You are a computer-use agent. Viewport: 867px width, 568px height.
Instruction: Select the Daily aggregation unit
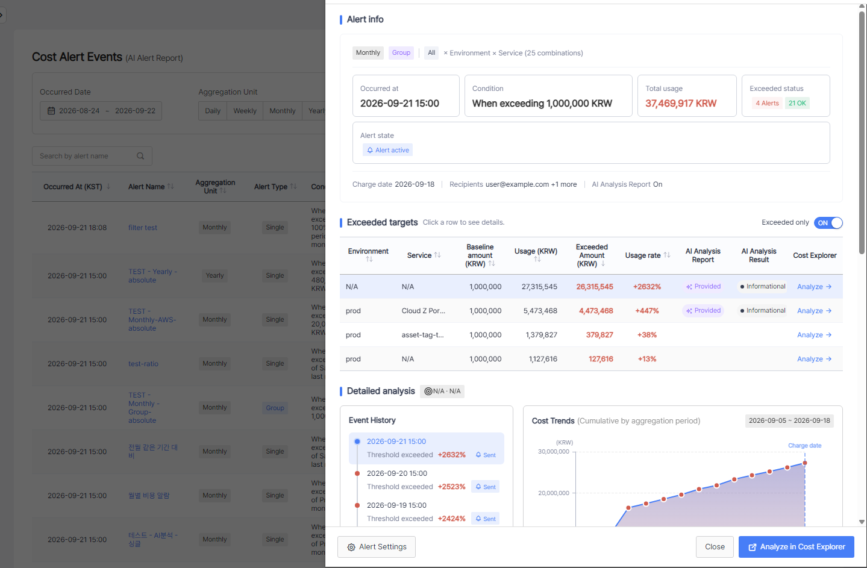[213, 111]
